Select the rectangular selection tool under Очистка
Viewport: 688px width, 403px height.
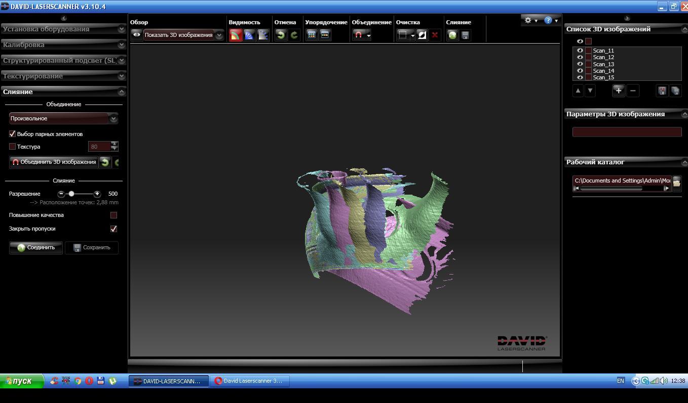[403, 35]
